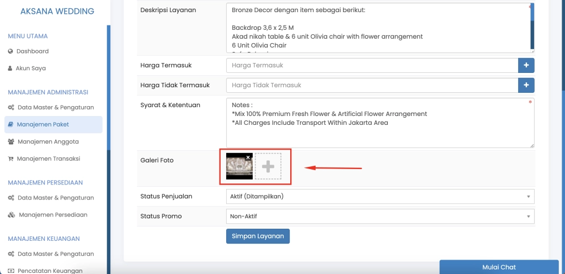Image resolution: width=565 pixels, height=274 pixels.
Task: Open Data Master & Pengaturan under Manajemen Administrasi
Action: coord(55,107)
